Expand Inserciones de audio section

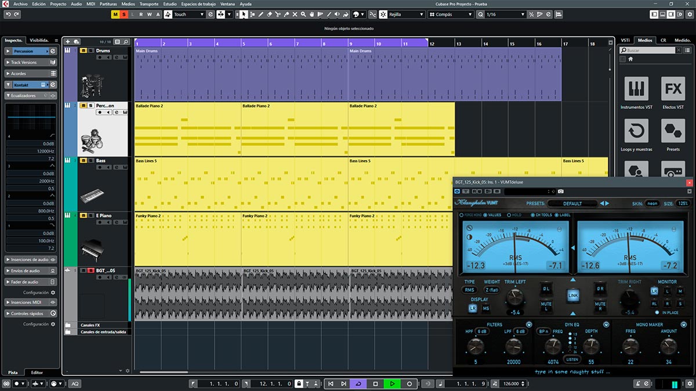pos(30,260)
